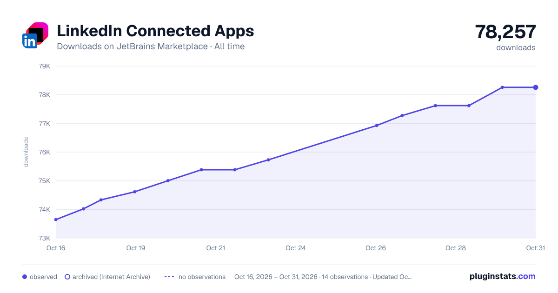Click the '14 observations' date range footer text
Viewport: 558px width, 293px height.
coord(323,277)
